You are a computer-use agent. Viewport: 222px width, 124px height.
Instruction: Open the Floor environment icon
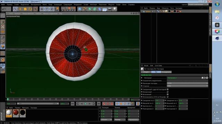tap(105, 9)
